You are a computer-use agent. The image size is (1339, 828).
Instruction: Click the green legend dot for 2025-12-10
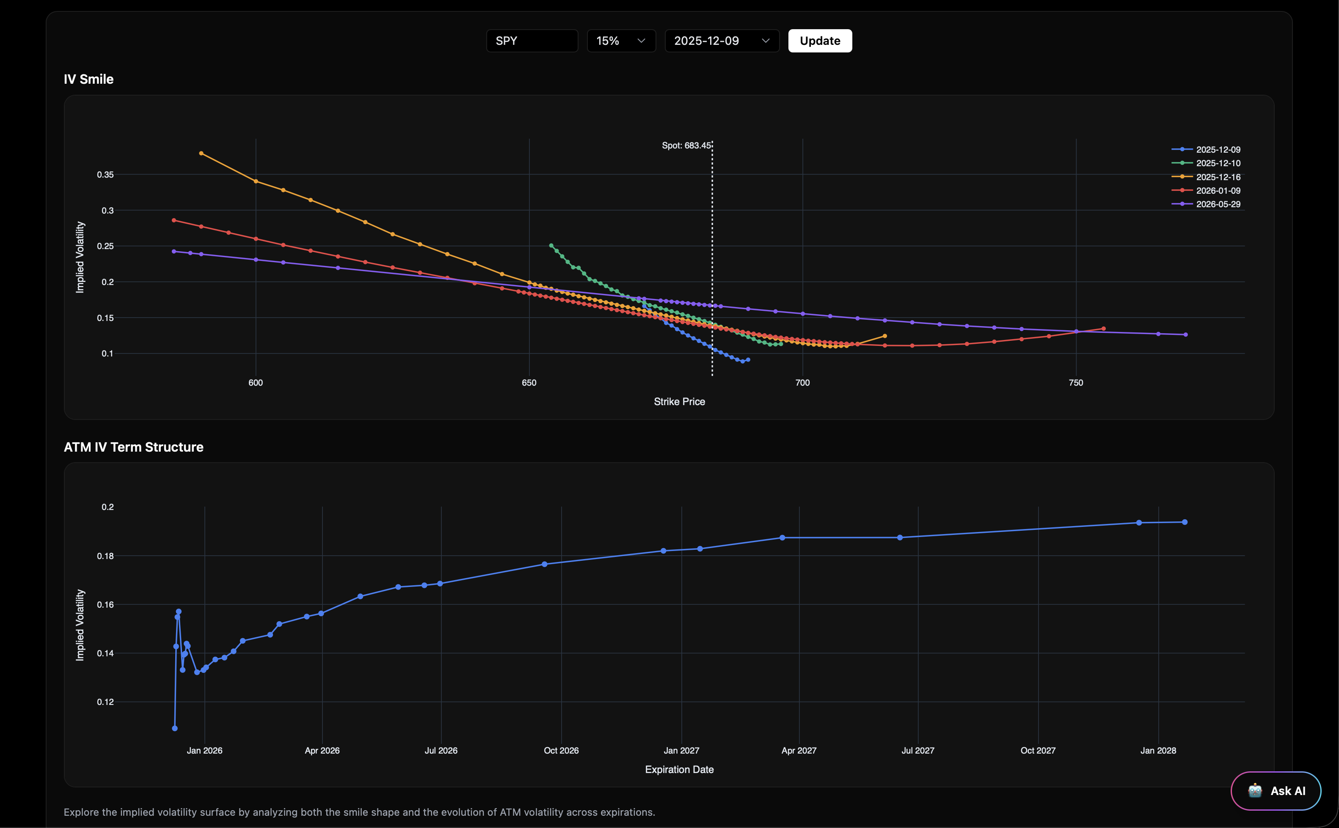(1182, 163)
